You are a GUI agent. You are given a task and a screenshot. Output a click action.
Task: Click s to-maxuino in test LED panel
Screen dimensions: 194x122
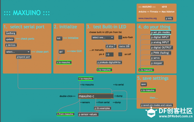pos(104,70)
